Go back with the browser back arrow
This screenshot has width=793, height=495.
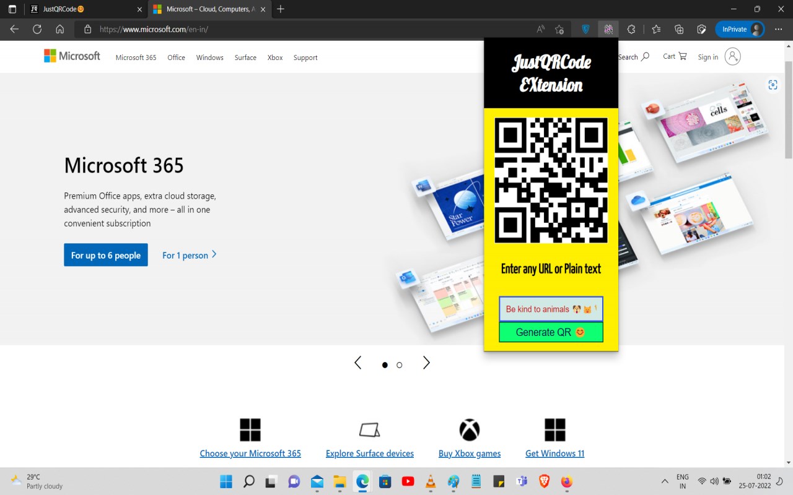pyautogui.click(x=14, y=29)
